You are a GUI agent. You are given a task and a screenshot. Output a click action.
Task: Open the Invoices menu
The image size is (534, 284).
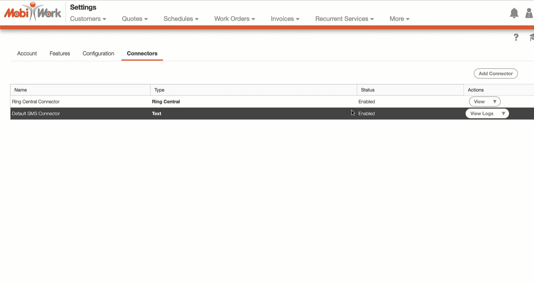click(285, 19)
